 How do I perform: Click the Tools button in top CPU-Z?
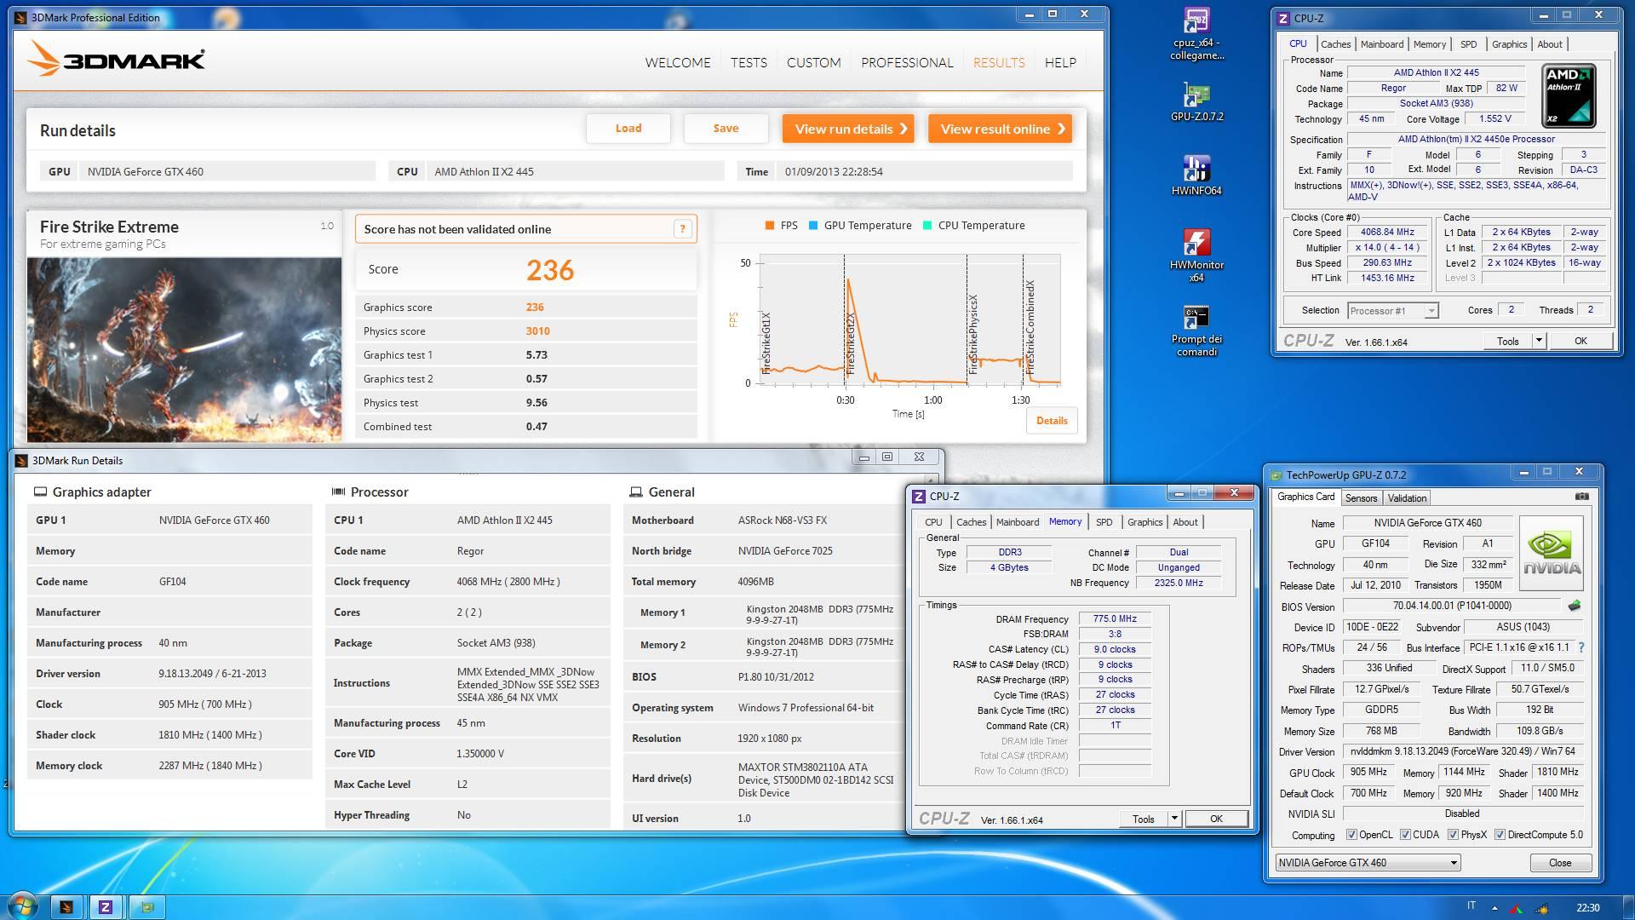(1507, 341)
